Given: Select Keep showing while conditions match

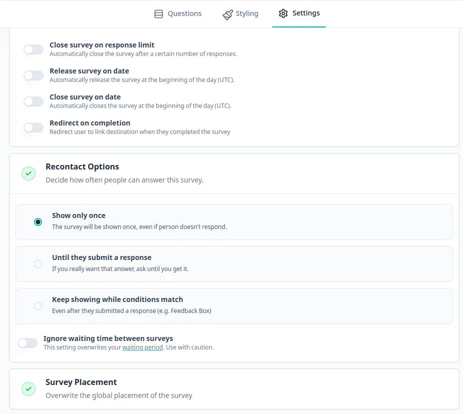Looking at the screenshot, I should pos(38,305).
